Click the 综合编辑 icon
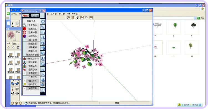 24,62
